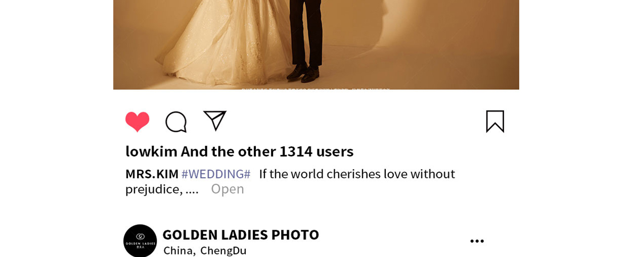Open the MRS.KIM username in the caption
The image size is (632, 257).
(152, 174)
